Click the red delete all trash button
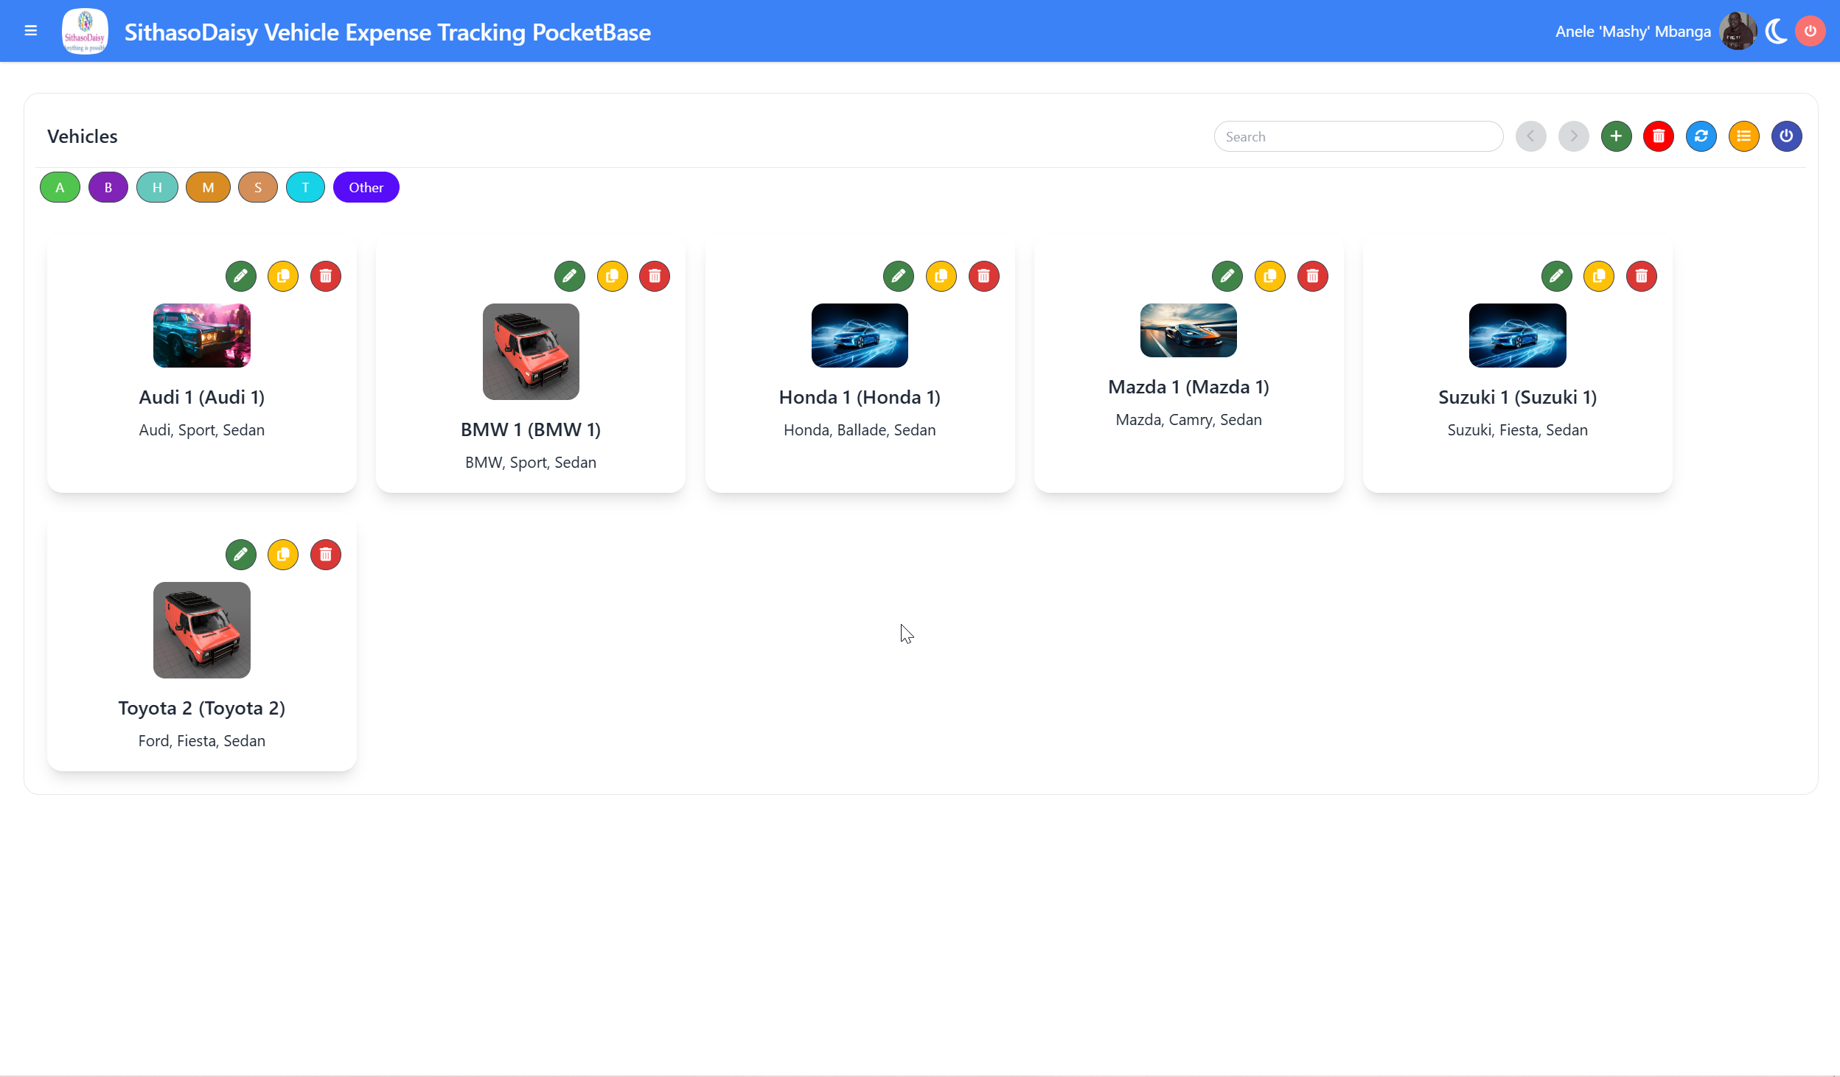Screen dimensions: 1840x1077 click(1658, 136)
